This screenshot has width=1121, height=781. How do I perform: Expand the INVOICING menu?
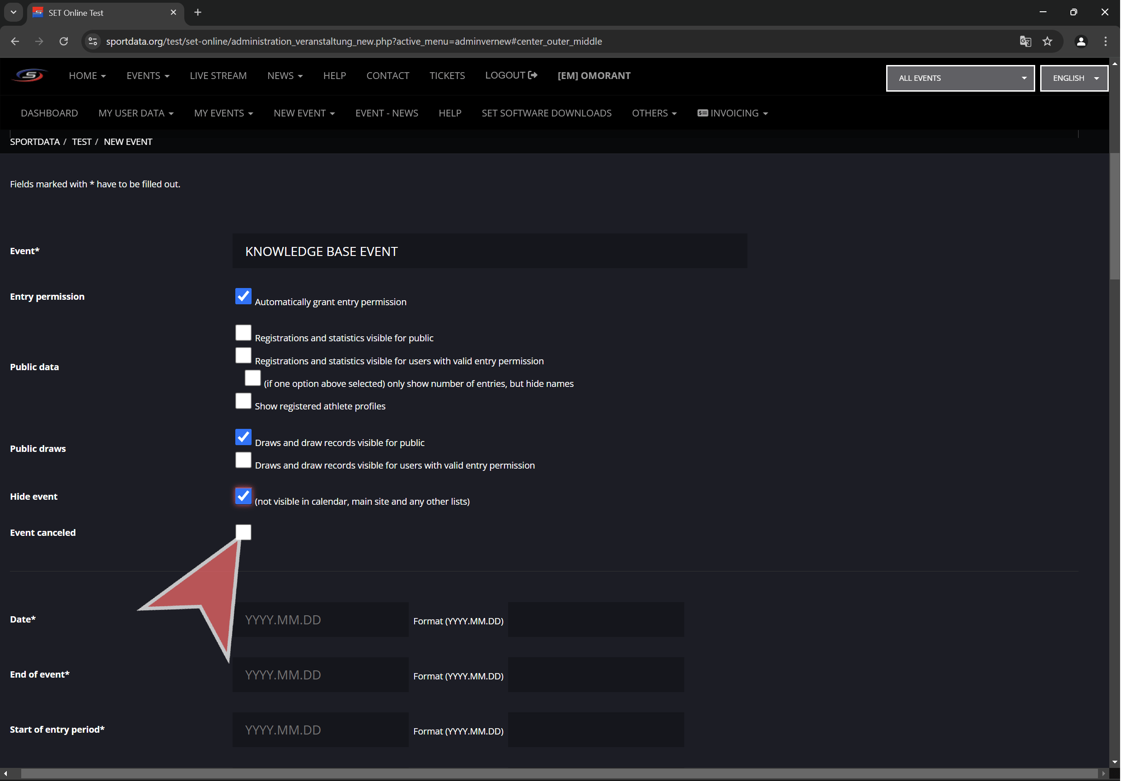(x=733, y=113)
